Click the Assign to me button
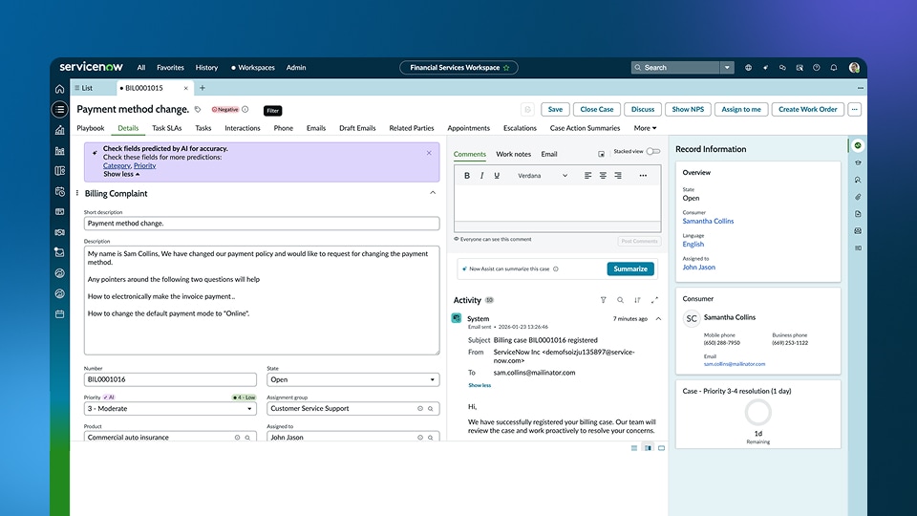The width and height of the screenshot is (917, 516). click(x=741, y=109)
